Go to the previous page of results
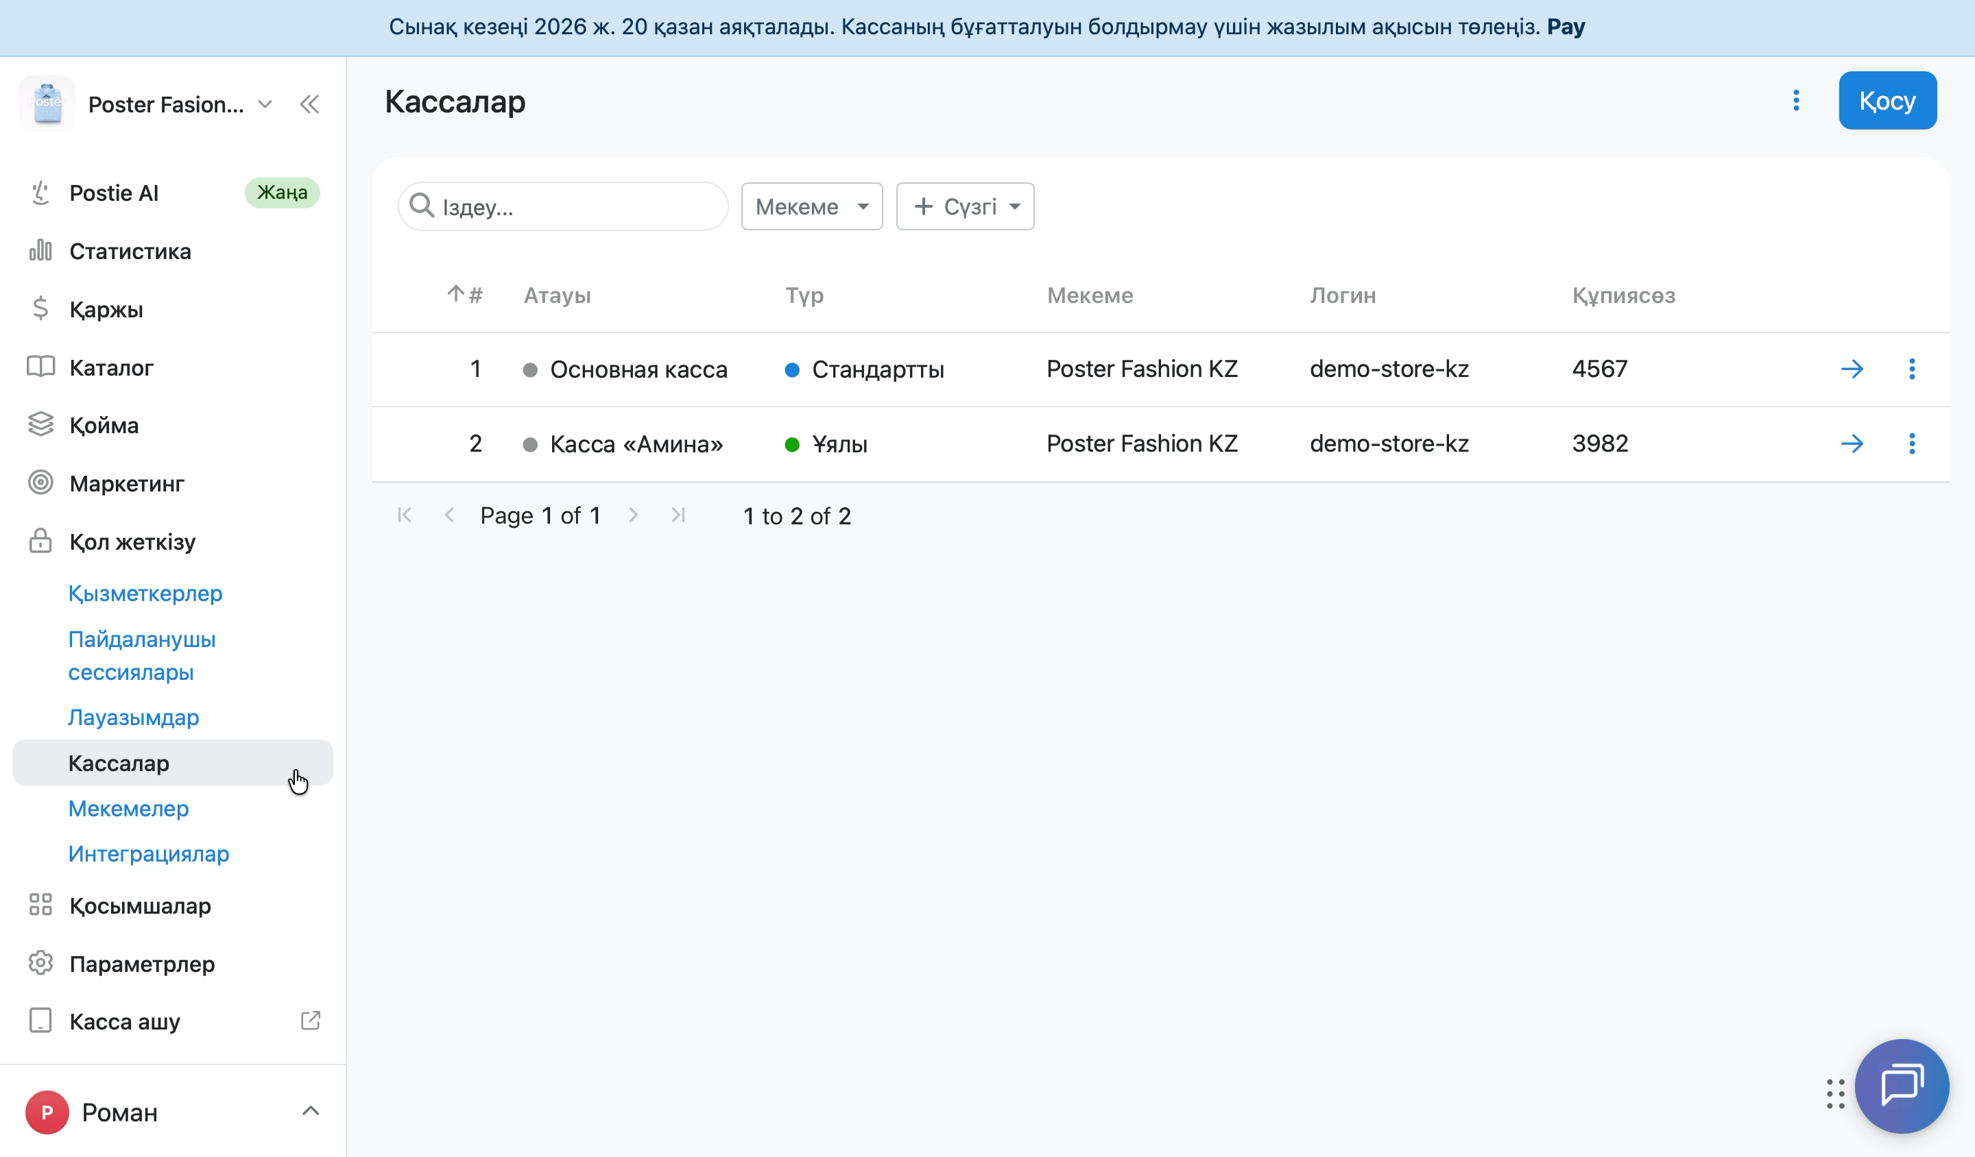1975x1157 pixels. 449,515
